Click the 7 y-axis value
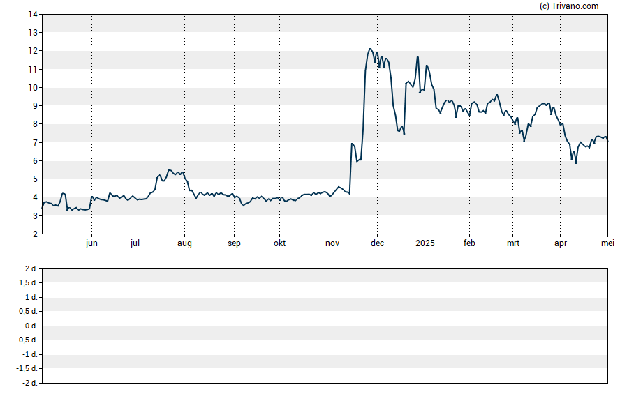The image size is (620, 394). coord(35,142)
